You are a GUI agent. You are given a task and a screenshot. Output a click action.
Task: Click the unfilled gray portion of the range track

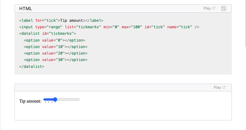(x=68, y=99)
